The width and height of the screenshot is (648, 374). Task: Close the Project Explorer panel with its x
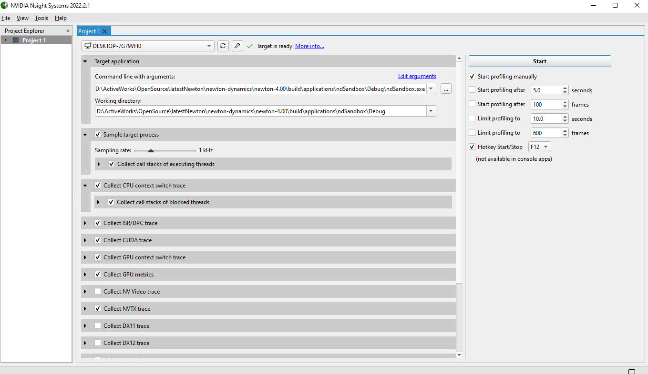(x=68, y=31)
